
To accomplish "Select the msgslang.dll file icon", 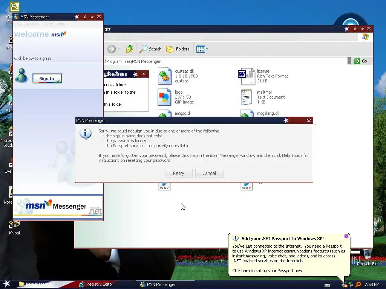I will click(247, 113).
